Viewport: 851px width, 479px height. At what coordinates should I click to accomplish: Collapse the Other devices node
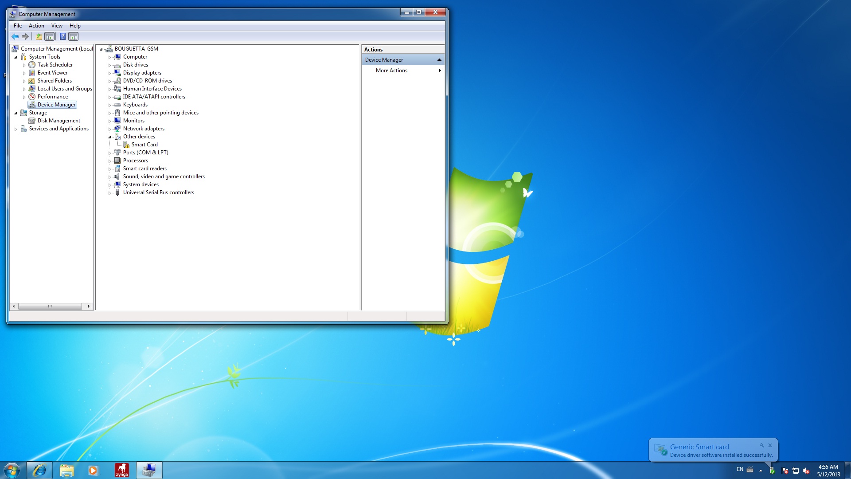(109, 137)
